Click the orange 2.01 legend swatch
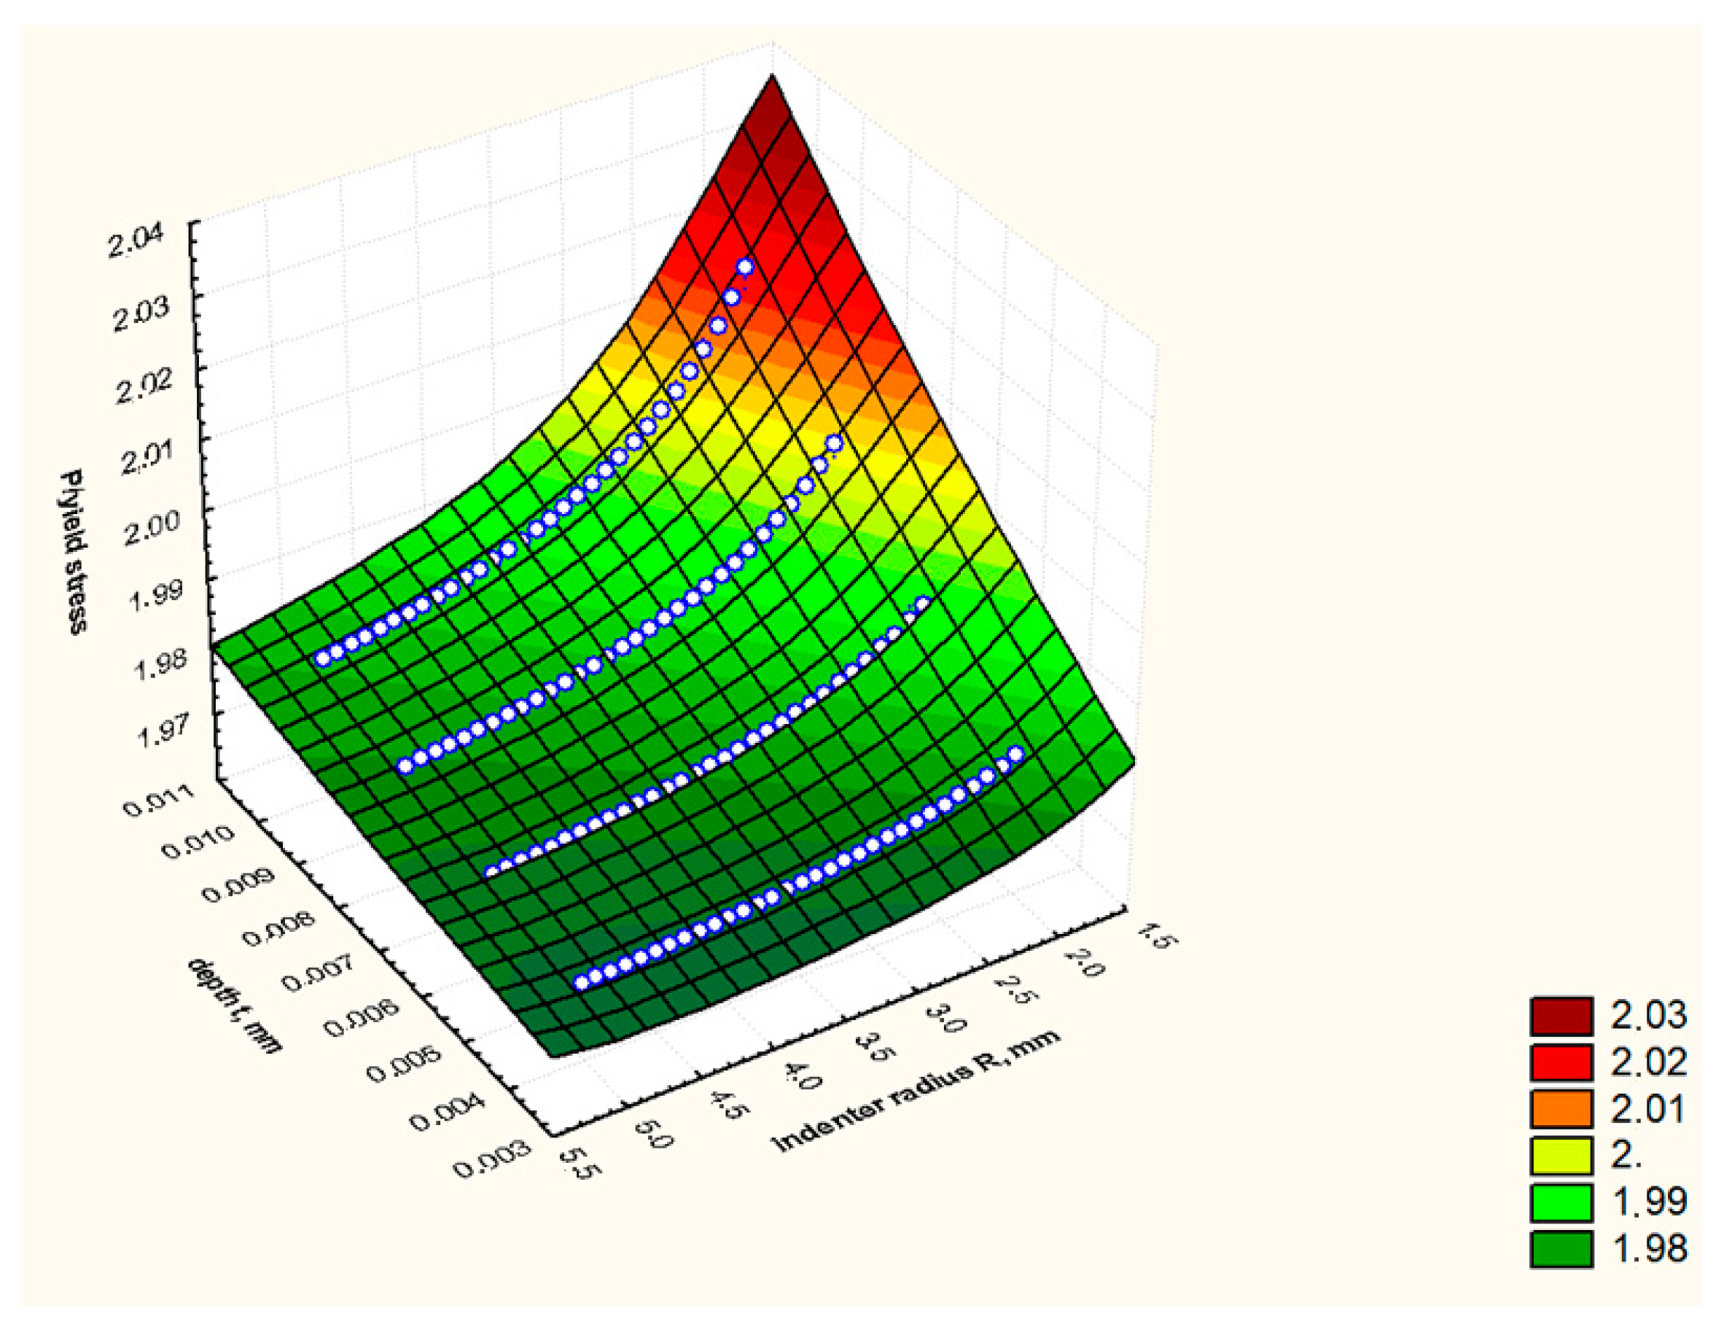 pos(1561,1108)
